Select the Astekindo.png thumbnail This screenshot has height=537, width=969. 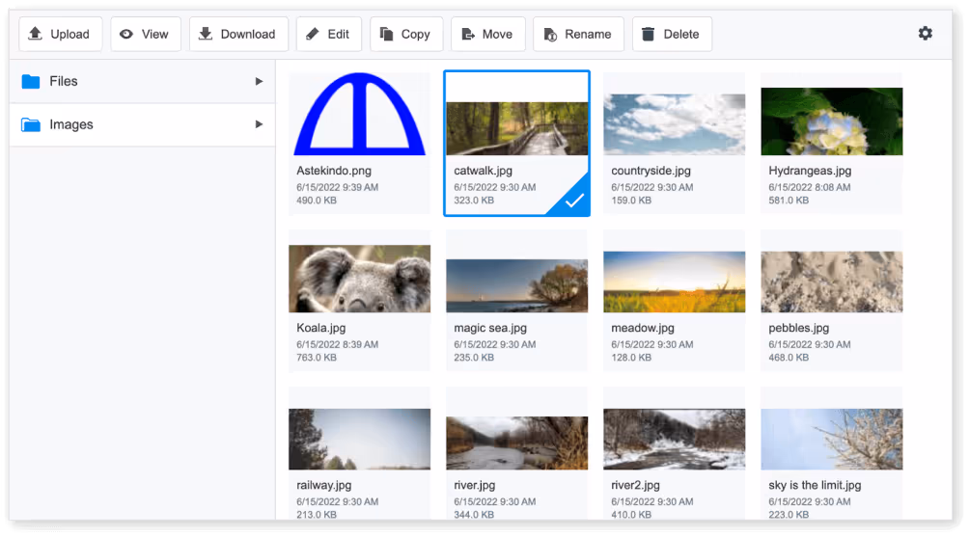(359, 114)
